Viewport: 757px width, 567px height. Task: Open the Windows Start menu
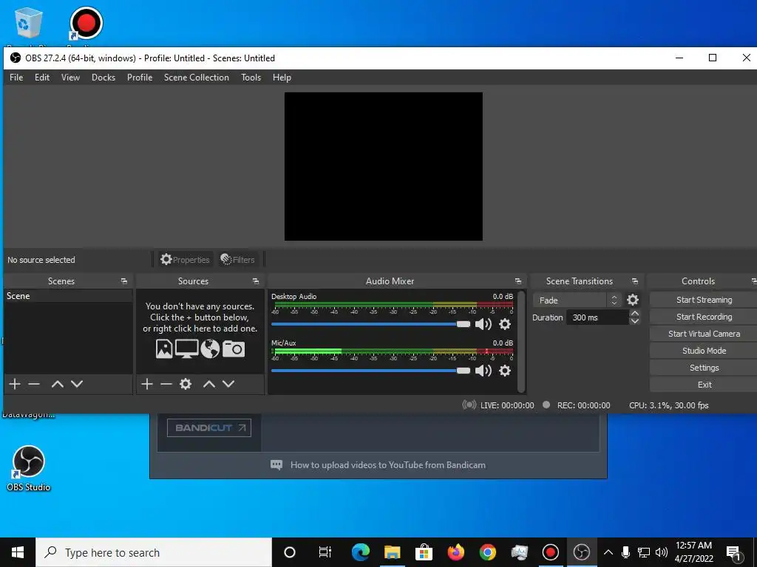click(18, 552)
